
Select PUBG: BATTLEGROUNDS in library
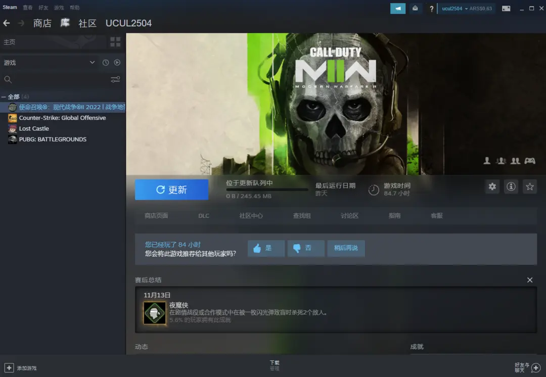click(63, 139)
